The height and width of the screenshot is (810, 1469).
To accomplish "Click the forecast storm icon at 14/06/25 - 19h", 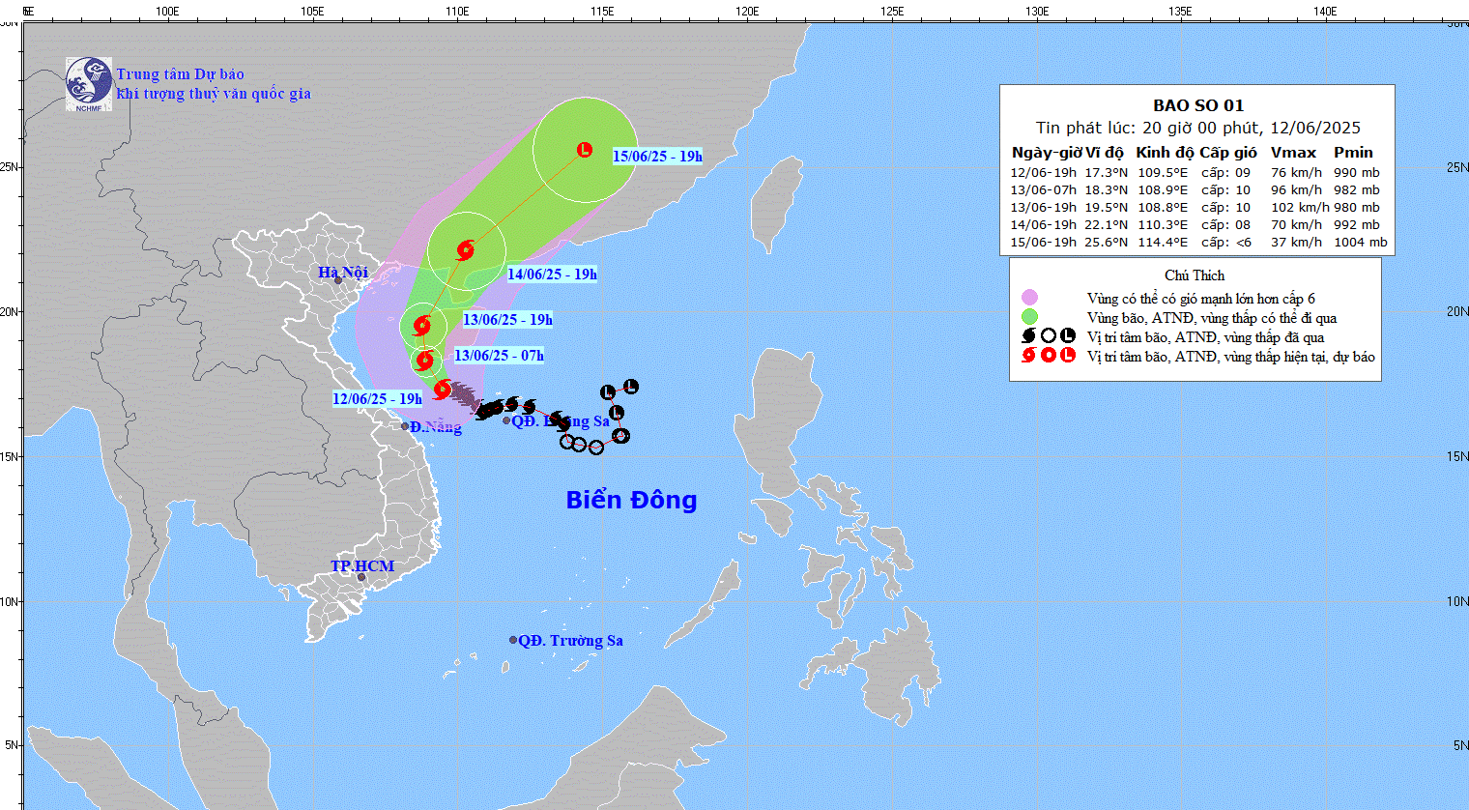I will click(466, 249).
